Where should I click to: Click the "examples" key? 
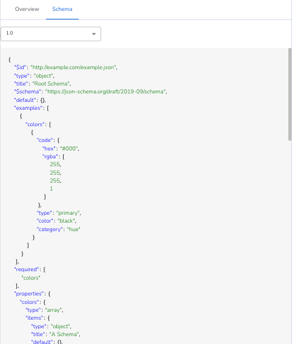coord(28,108)
